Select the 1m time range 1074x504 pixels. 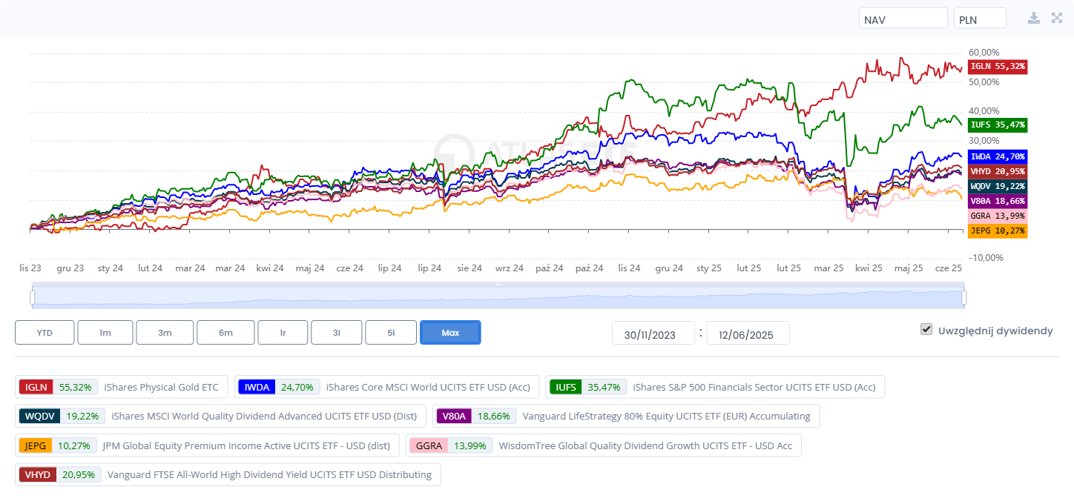click(105, 333)
